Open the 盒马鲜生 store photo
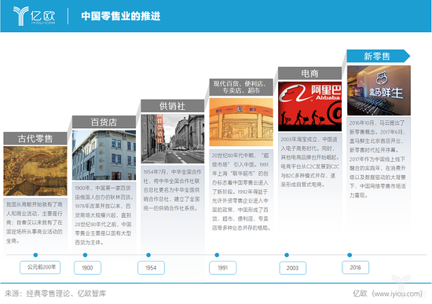The height and width of the screenshot is (304, 432). pyautogui.click(x=379, y=90)
